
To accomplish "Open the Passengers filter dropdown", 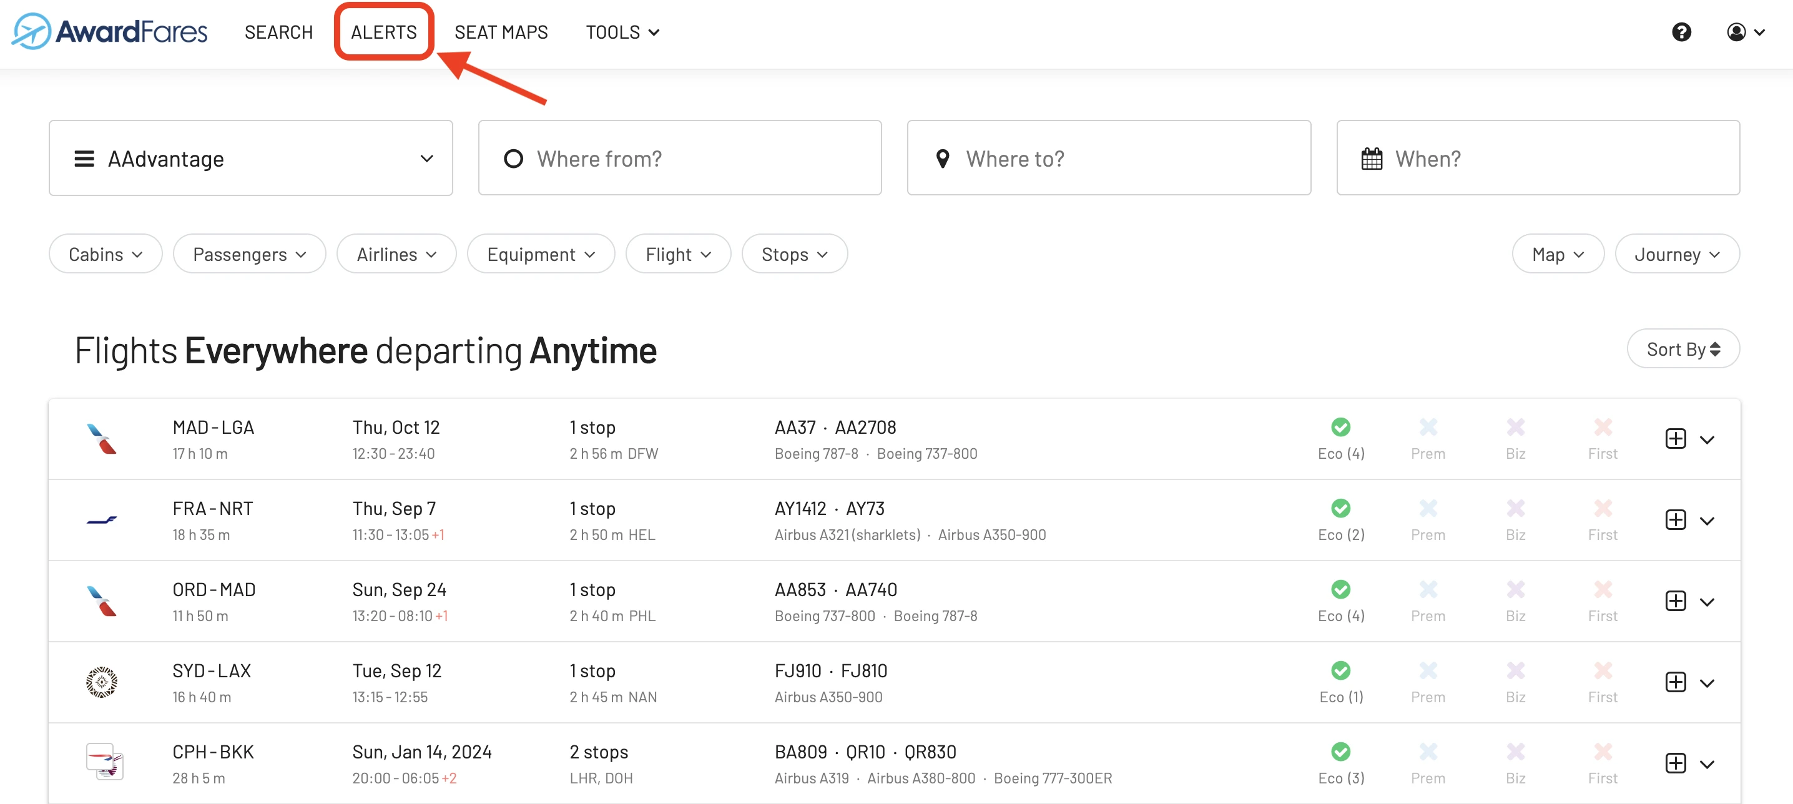I will pos(249,254).
